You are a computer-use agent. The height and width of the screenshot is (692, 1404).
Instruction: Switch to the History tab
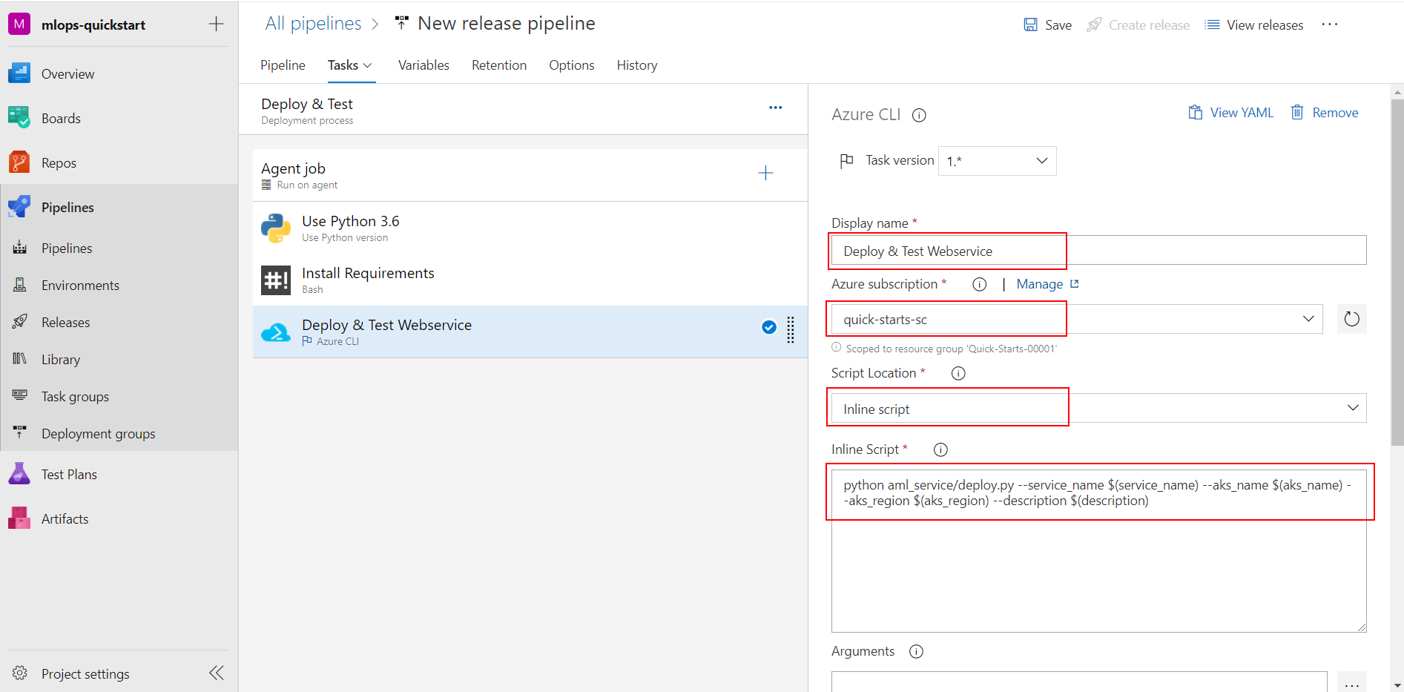click(637, 65)
